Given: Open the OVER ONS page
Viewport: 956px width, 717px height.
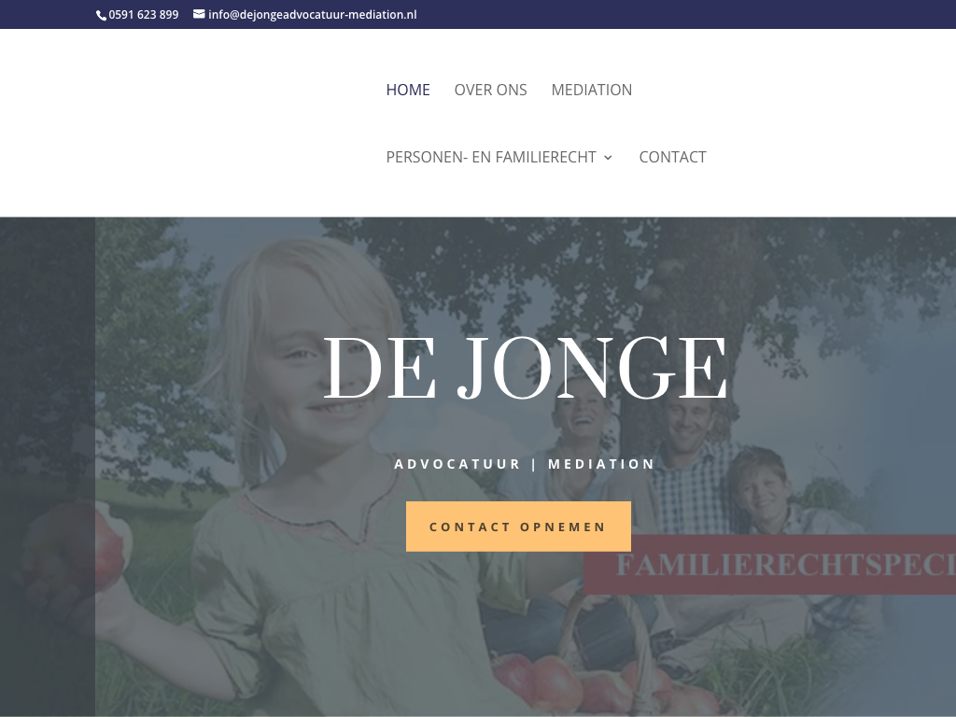Looking at the screenshot, I should (x=490, y=90).
